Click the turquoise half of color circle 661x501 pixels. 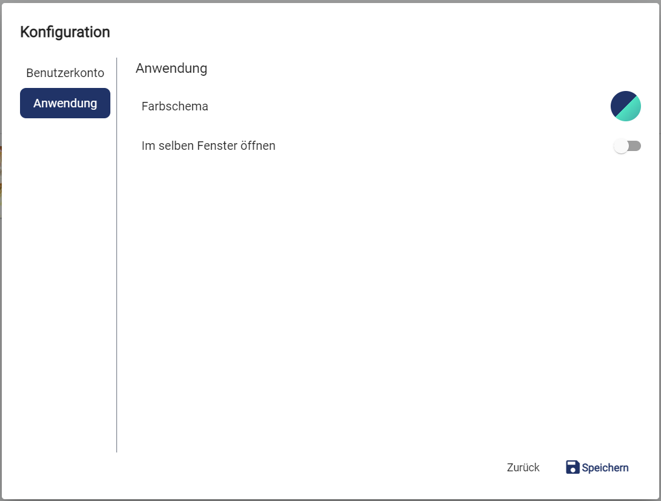tap(632, 112)
